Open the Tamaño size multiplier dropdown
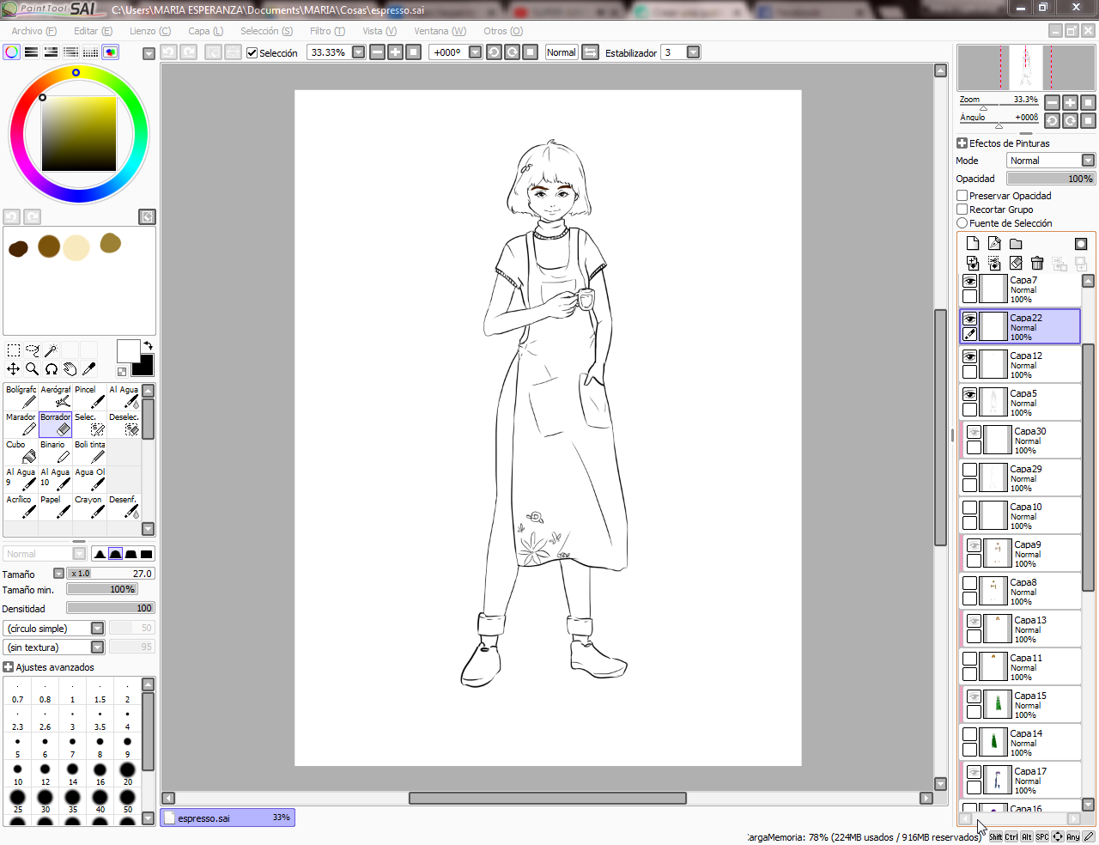The height and width of the screenshot is (845, 1099). [58, 574]
